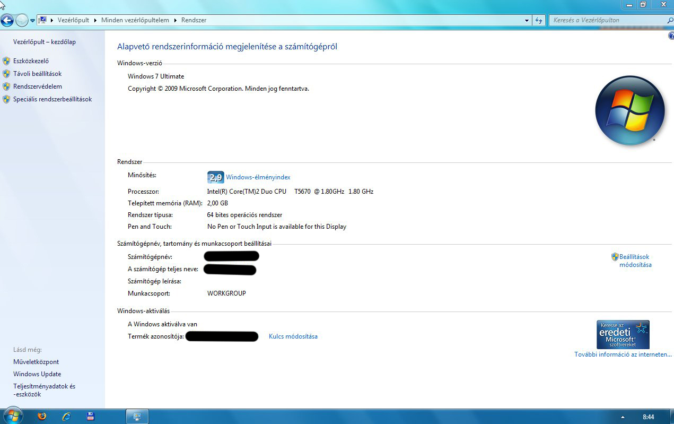The image size is (674, 424).
Task: Refresh the page with the refresh icon
Action: (539, 20)
